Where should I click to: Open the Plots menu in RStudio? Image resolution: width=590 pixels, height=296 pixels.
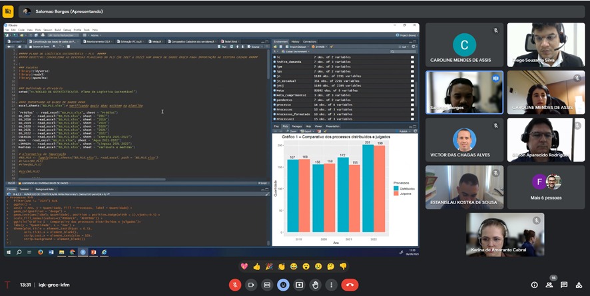[x=38, y=30]
